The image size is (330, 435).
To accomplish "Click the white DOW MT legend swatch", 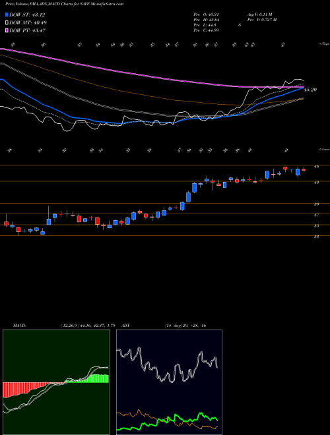I will (7, 23).
